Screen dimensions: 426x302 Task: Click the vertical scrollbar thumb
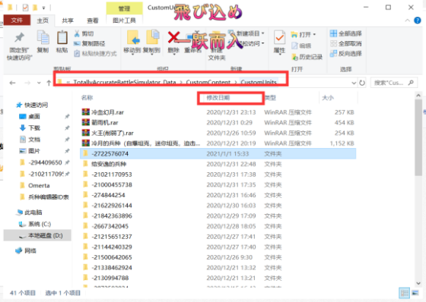pos(418,137)
